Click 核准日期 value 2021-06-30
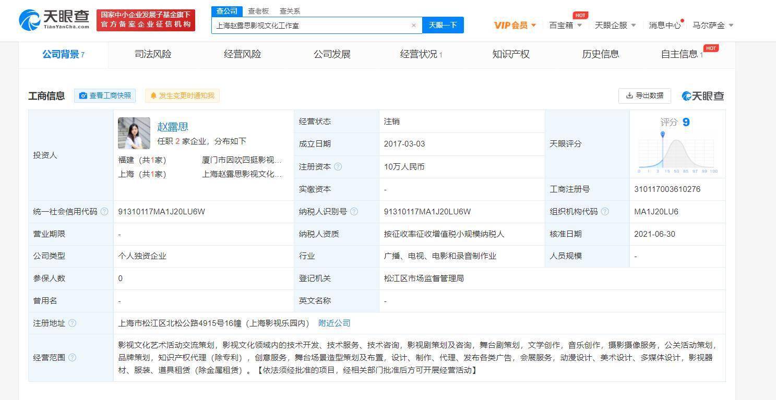Image resolution: width=776 pixels, height=400 pixels. [x=654, y=234]
